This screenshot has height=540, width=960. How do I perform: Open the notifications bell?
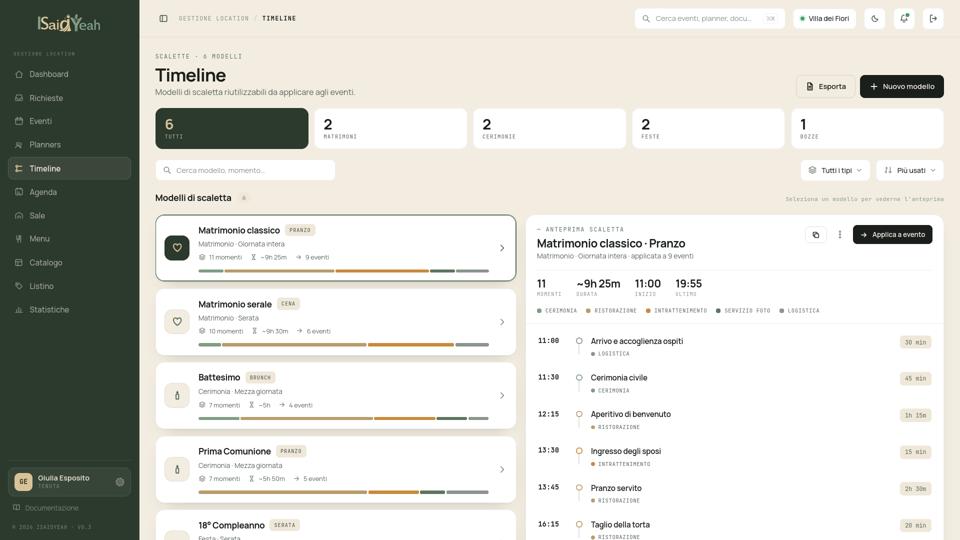(904, 18)
